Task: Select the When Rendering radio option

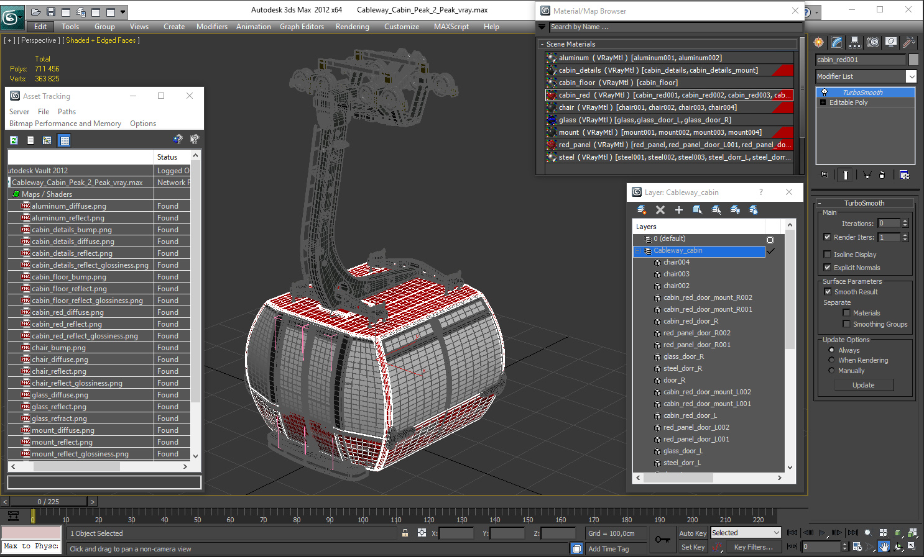Action: click(x=831, y=360)
